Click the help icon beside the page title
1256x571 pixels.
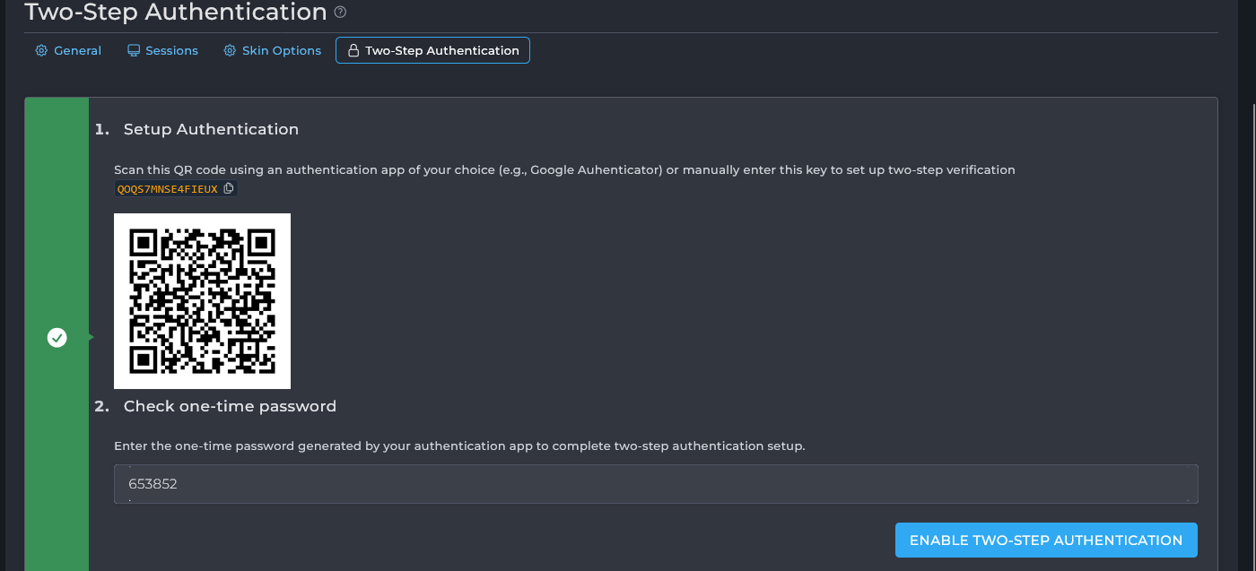(340, 13)
